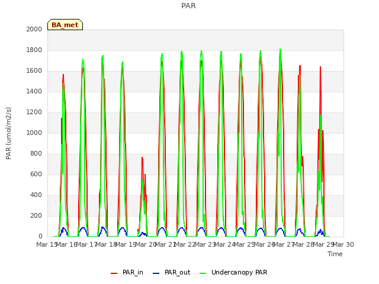379x284 pixels.
Task: Toggle the PAR_out legend entry
Action: (171, 272)
